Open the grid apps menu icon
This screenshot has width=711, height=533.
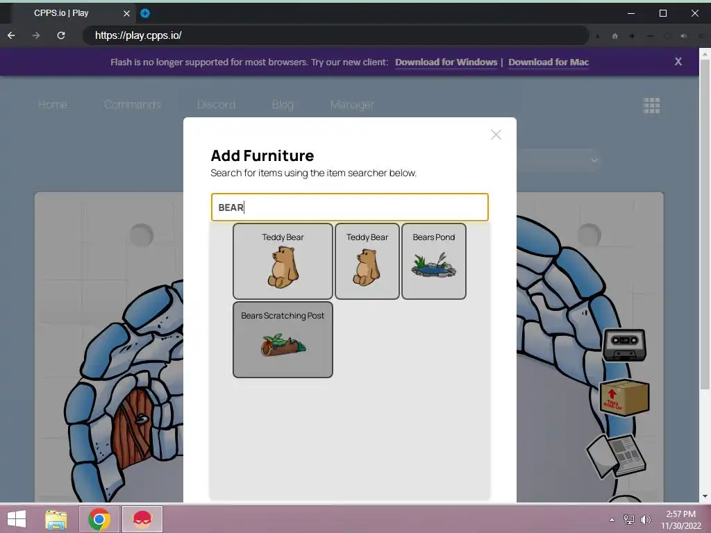(651, 105)
